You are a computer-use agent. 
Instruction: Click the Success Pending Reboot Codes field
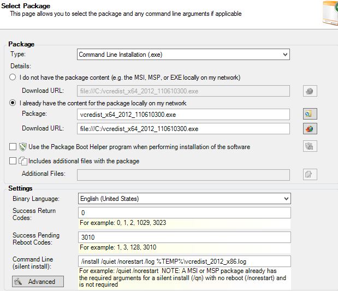pyautogui.click(x=185, y=237)
